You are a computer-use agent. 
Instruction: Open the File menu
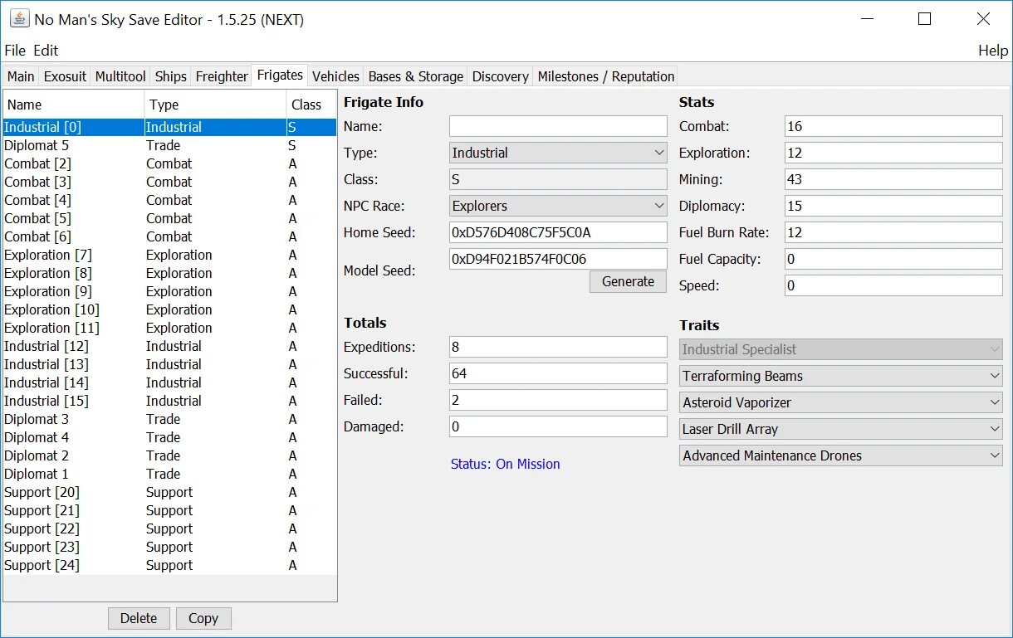(15, 51)
